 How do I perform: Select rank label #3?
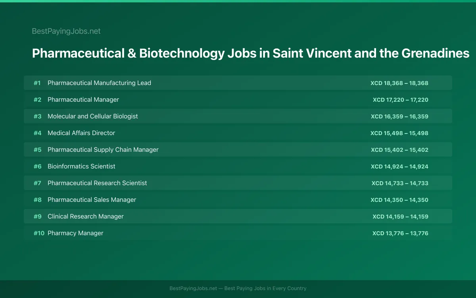pos(37,116)
